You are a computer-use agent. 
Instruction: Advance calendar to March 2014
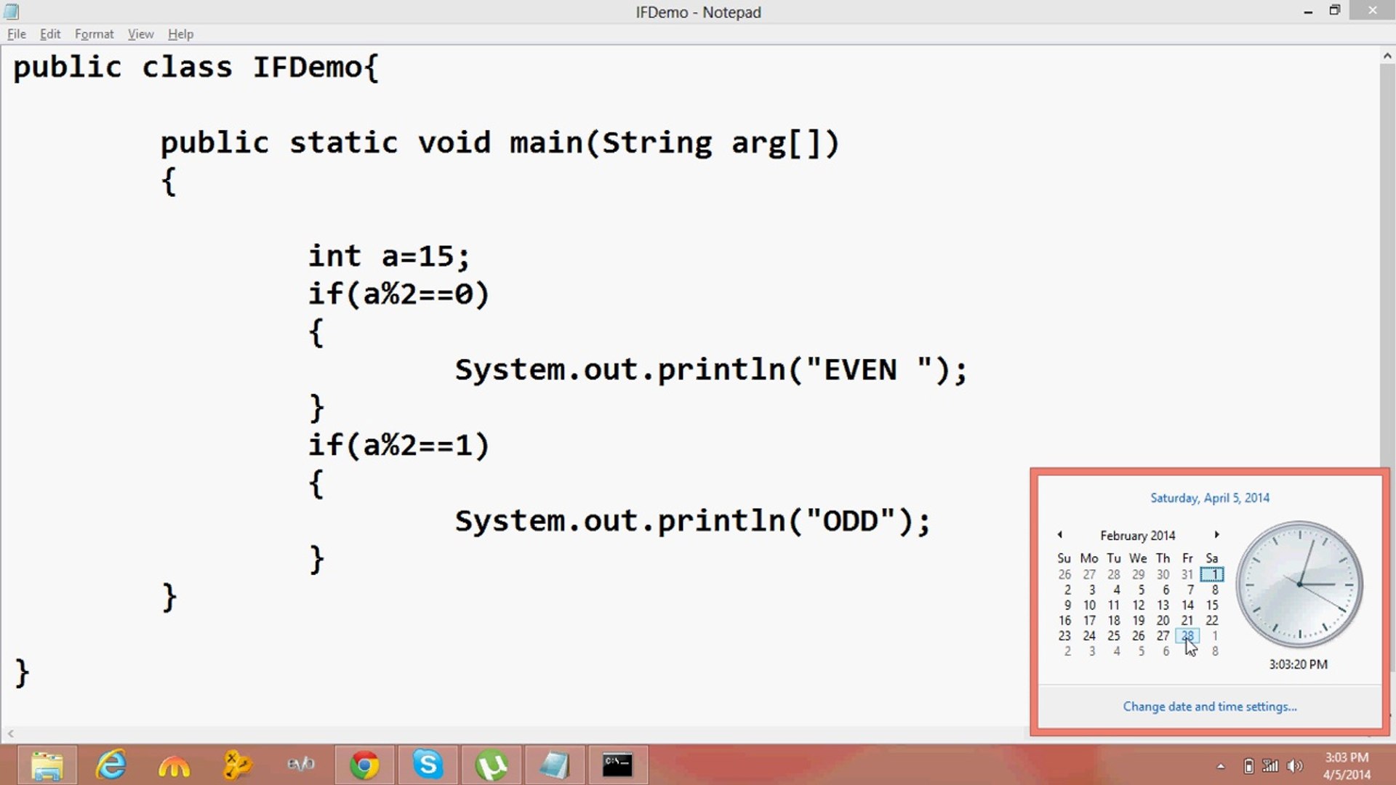pos(1217,535)
